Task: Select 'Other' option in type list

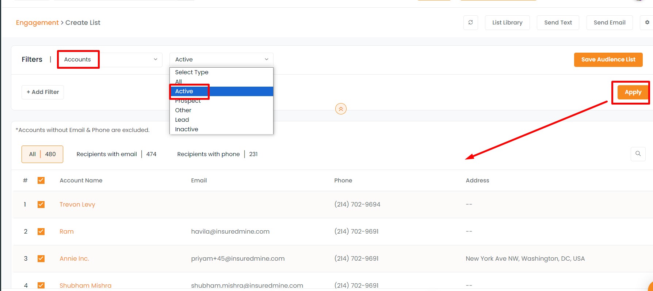Action: coord(221,110)
